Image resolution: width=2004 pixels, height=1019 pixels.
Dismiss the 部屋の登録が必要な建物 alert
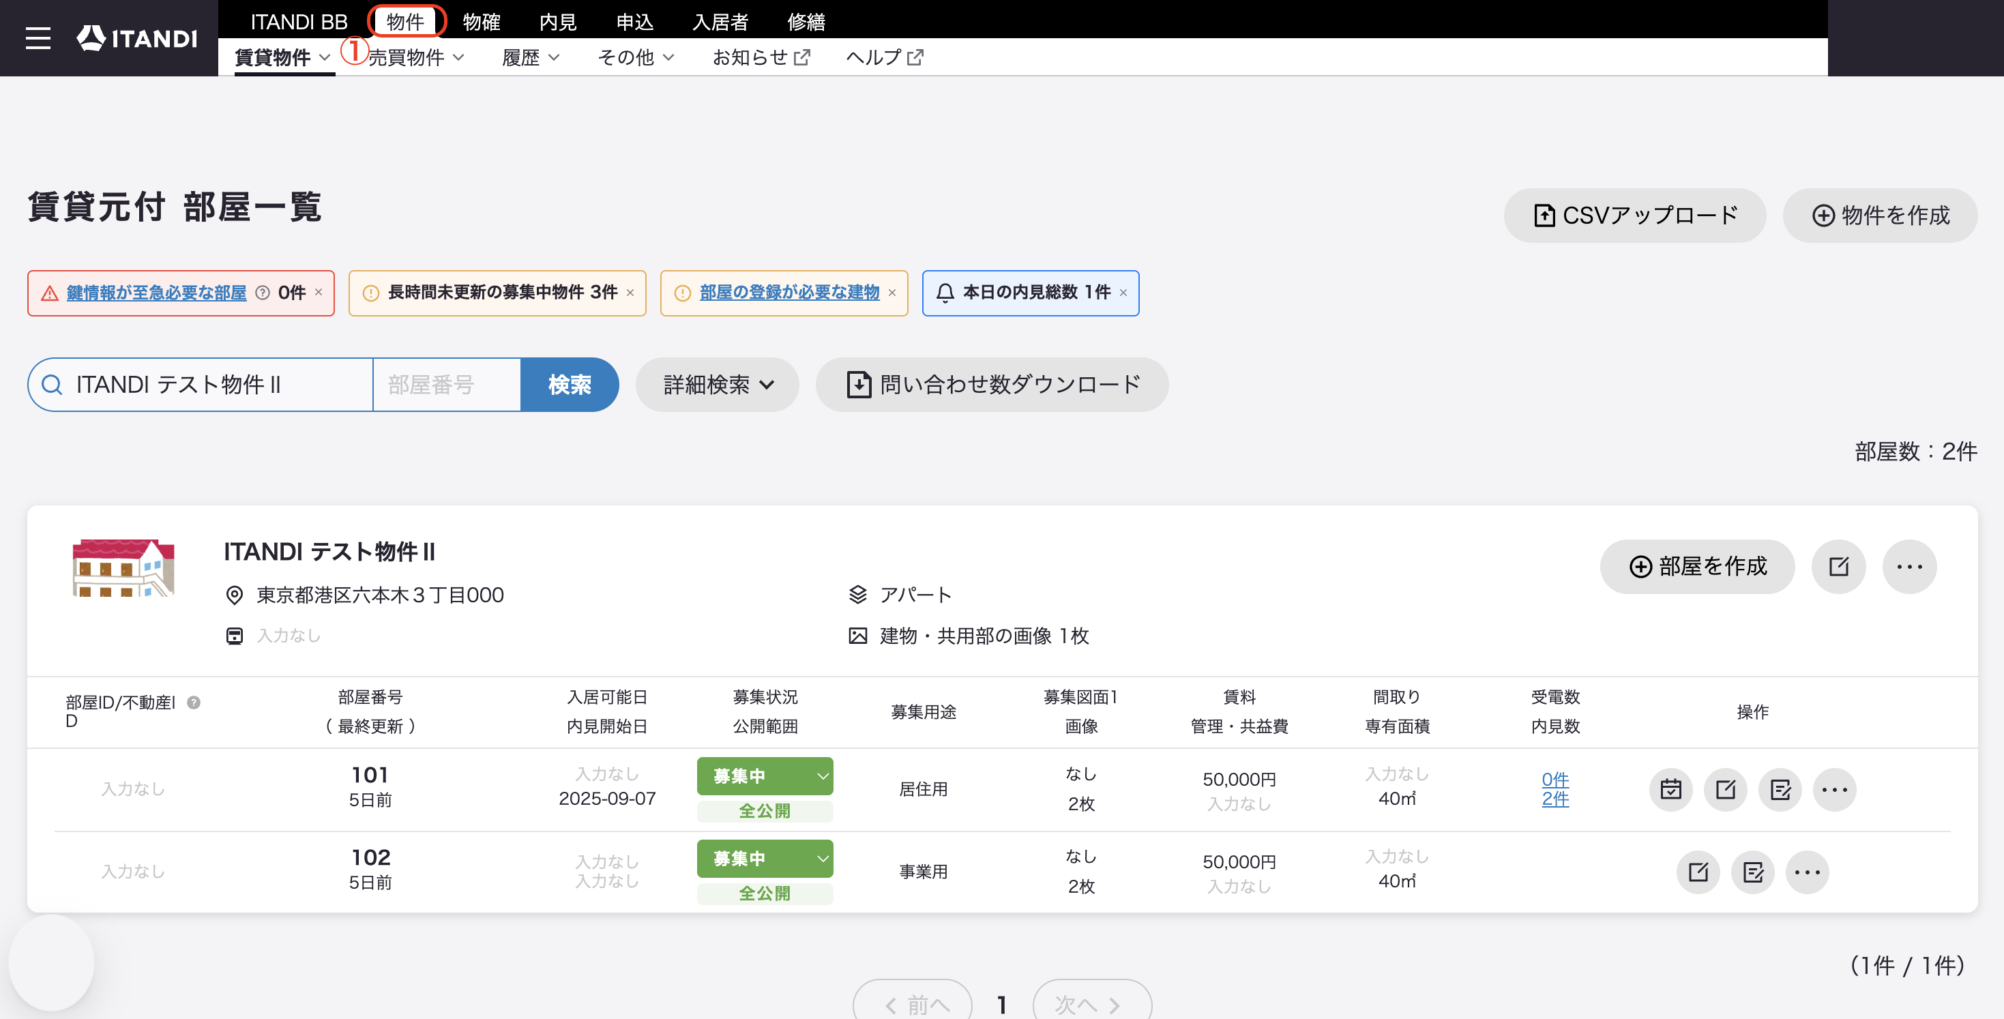tap(892, 293)
